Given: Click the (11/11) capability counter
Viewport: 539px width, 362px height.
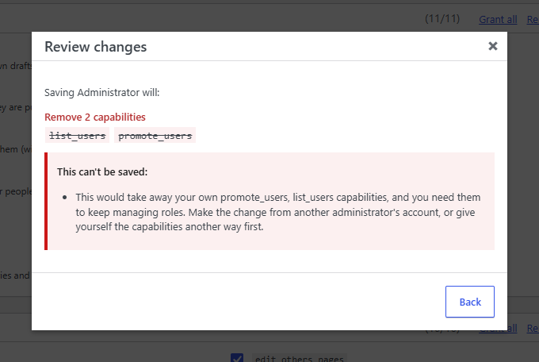Looking at the screenshot, I should coord(442,18).
